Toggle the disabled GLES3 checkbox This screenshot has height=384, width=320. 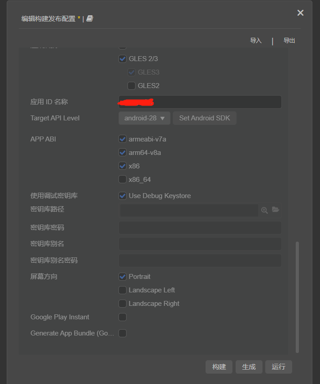[x=132, y=72]
